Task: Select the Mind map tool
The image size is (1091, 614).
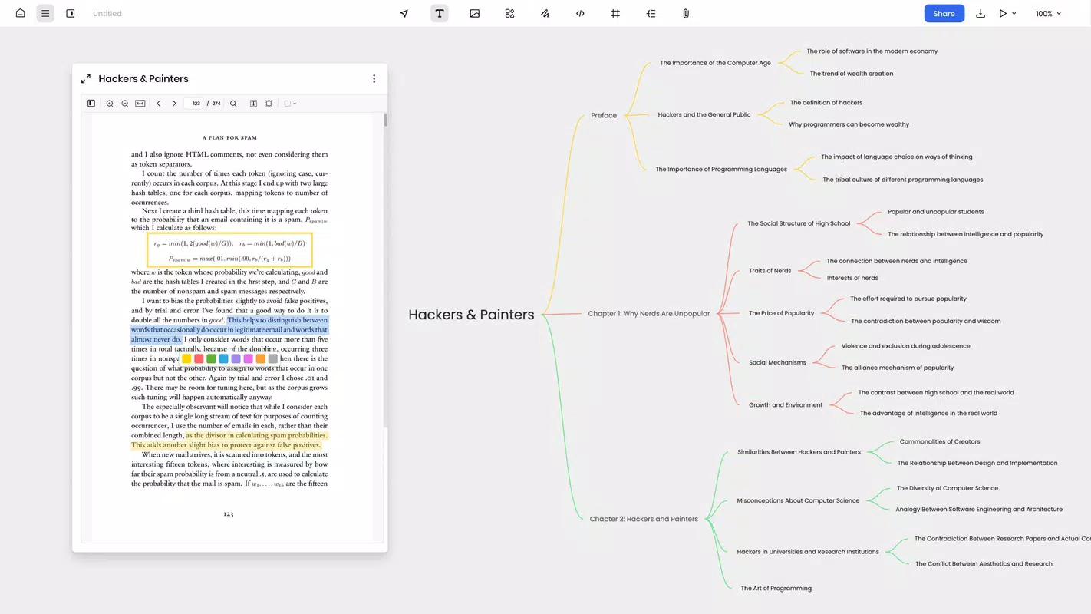Action: point(651,13)
